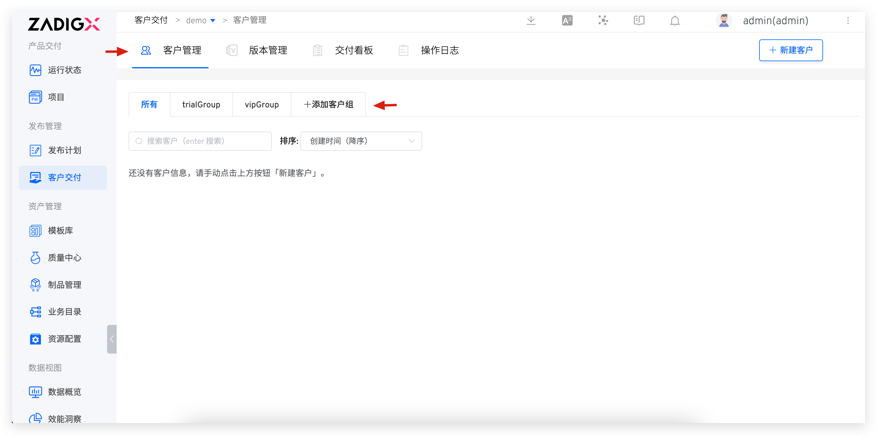Open 制品管理 sidebar item
877x435 pixels.
tap(64, 285)
